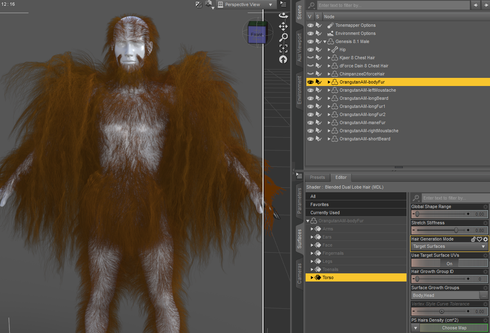Activate the orbit camera control
The image size is (490, 333).
coord(283,16)
